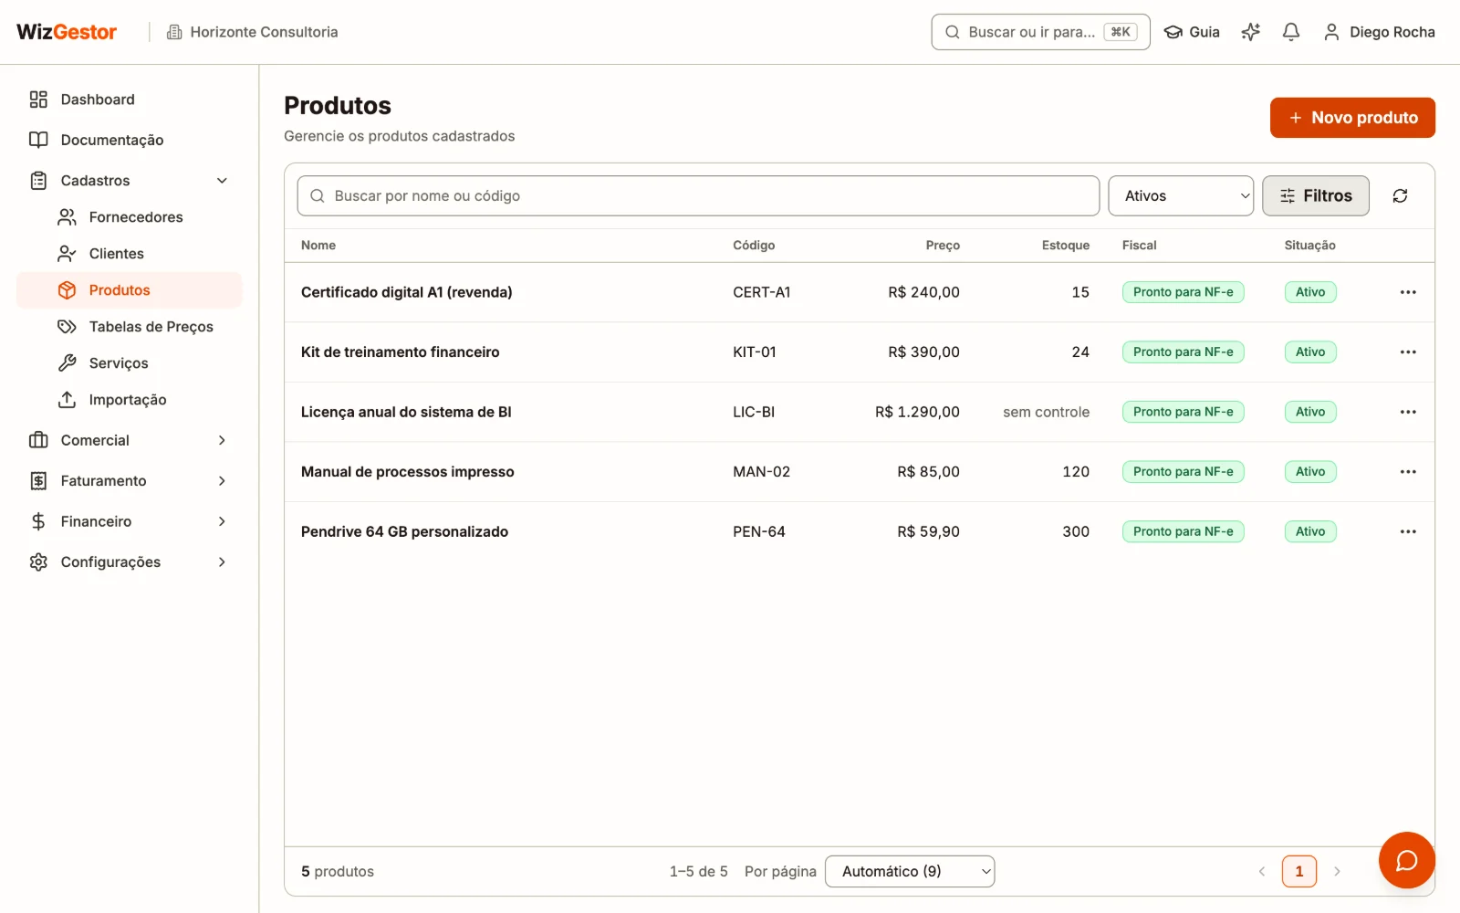This screenshot has width=1460, height=913.
Task: Open the Automático (9) per-page dropdown
Action: tap(910, 871)
